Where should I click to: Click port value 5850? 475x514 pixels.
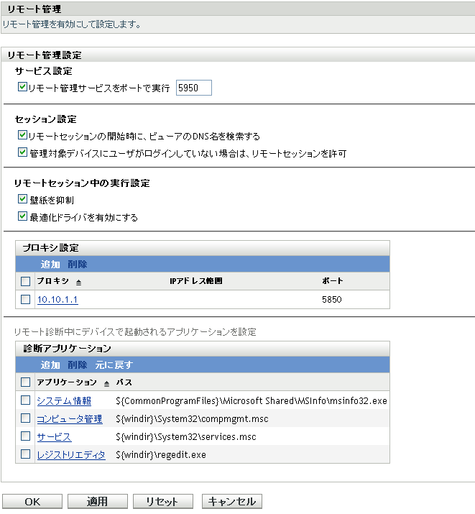[x=331, y=300]
